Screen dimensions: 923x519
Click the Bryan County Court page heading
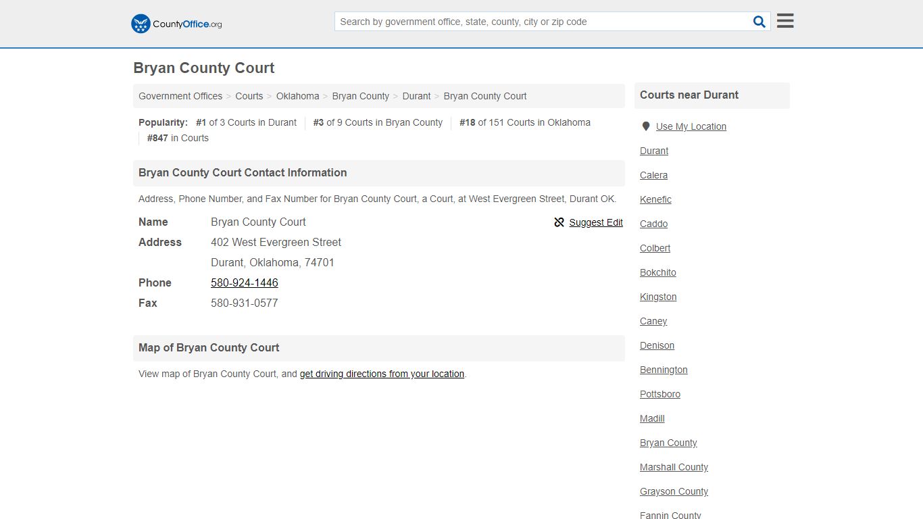[x=204, y=68]
